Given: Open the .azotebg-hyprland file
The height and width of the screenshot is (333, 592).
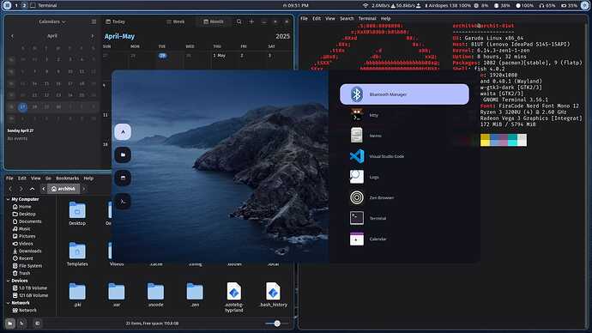Looking at the screenshot, I should pyautogui.click(x=233, y=298).
